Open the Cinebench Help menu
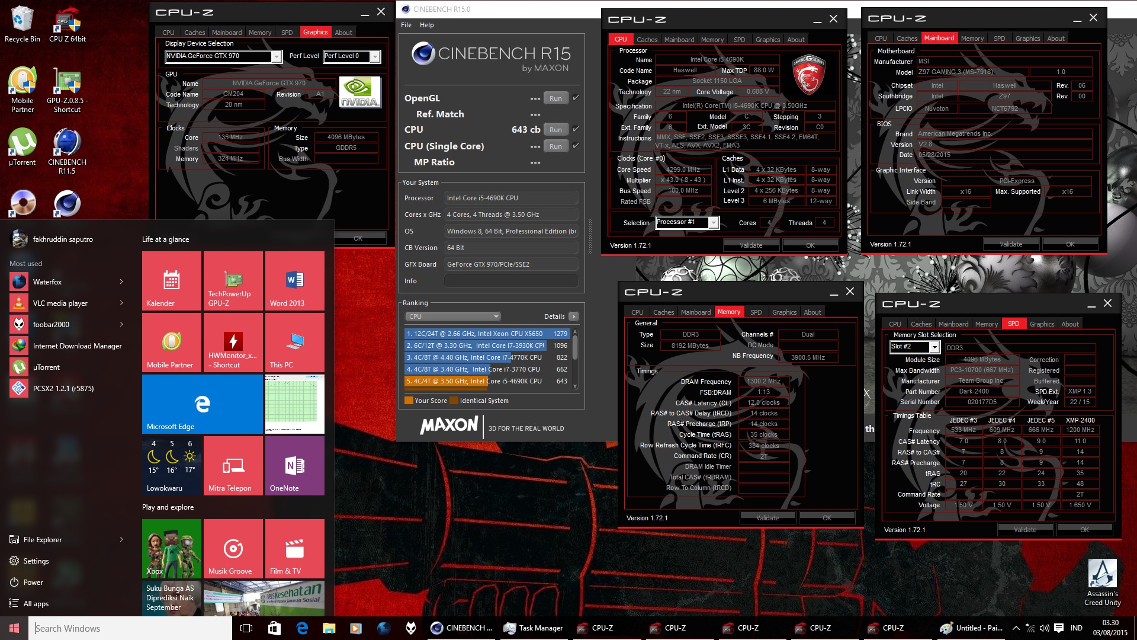Viewport: 1137px width, 640px height. pos(427,25)
